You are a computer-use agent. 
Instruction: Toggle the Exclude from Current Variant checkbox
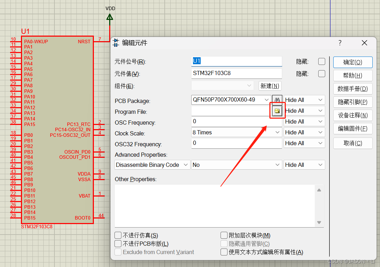[118, 252]
